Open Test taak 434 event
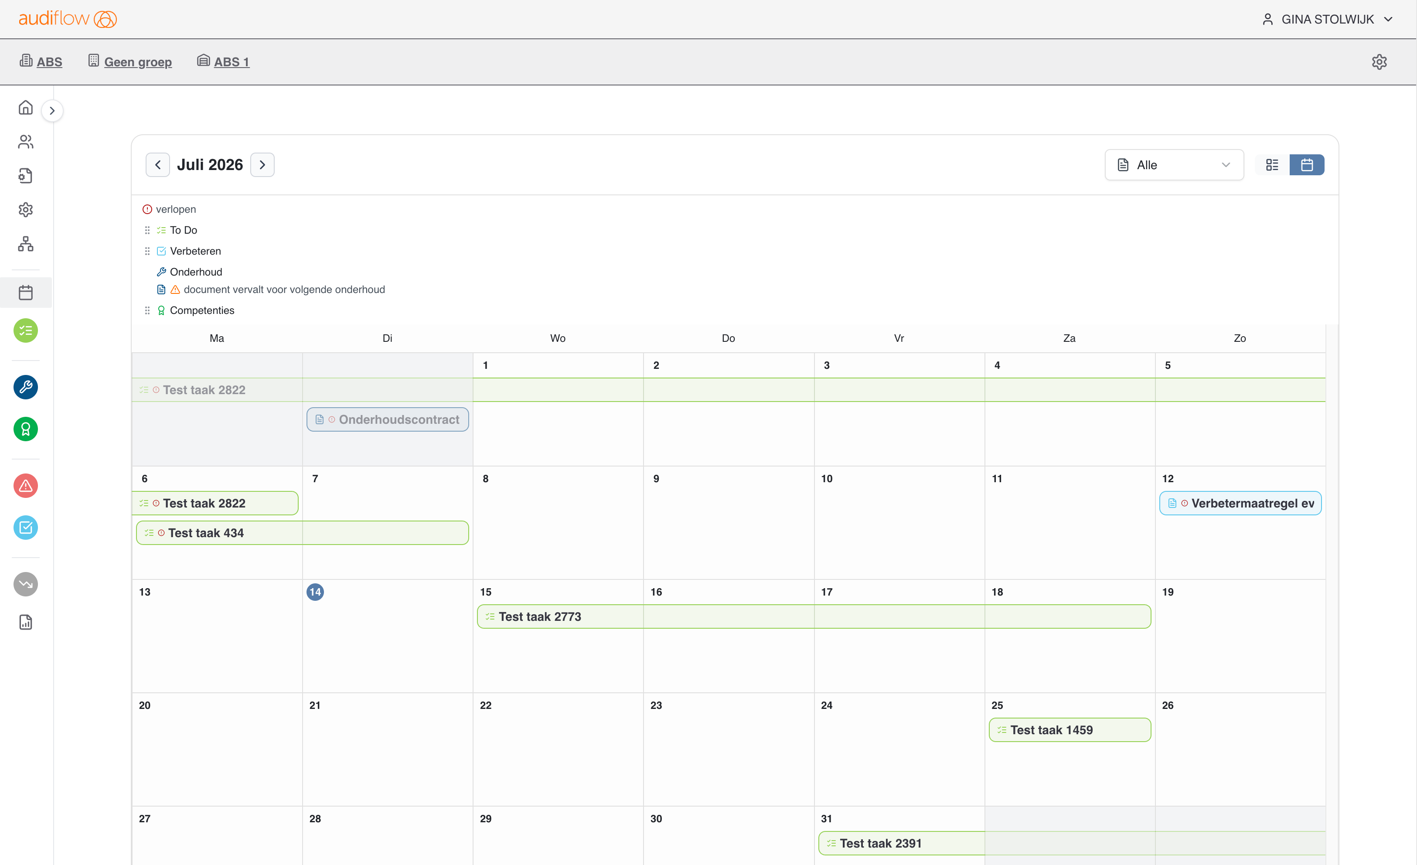The height and width of the screenshot is (865, 1417). [x=303, y=533]
